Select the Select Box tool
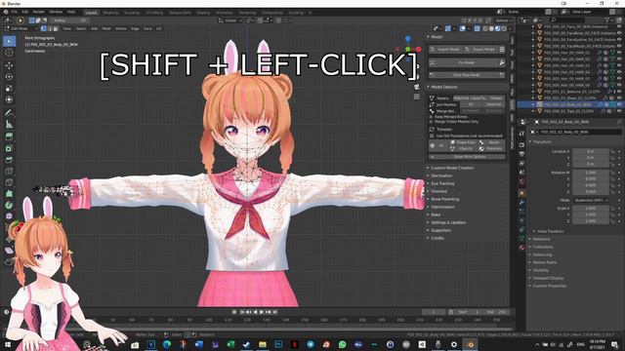 point(9,41)
